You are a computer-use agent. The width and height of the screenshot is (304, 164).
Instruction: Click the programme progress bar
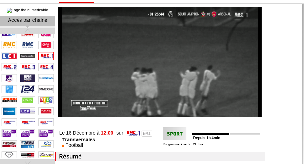coord(226,134)
